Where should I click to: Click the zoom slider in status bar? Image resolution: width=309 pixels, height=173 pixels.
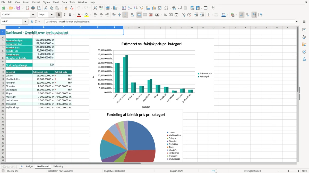pyautogui.click(x=288, y=171)
